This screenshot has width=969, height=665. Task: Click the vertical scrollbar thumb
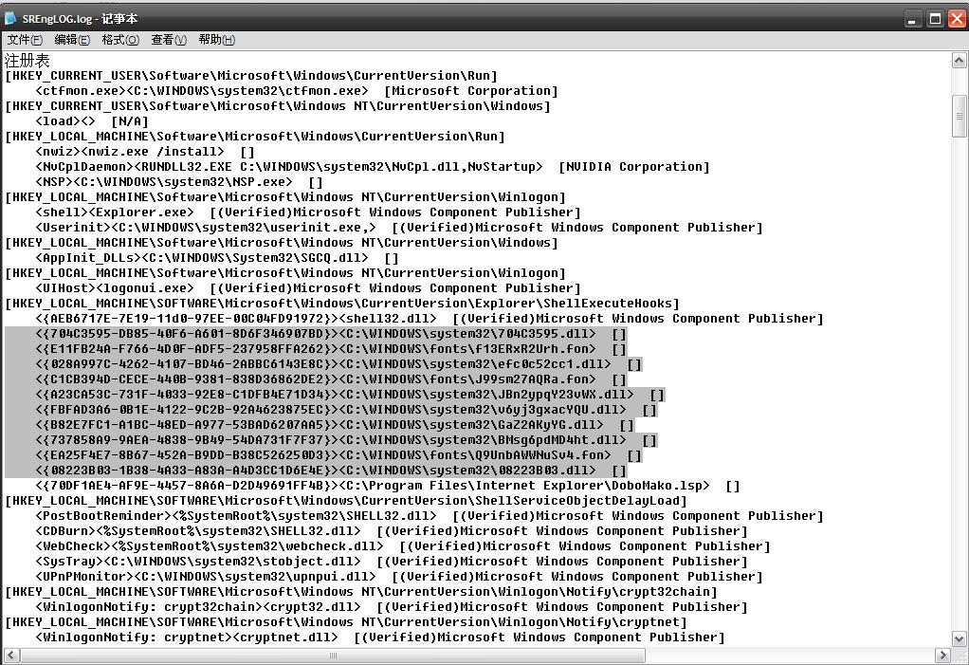(959, 116)
